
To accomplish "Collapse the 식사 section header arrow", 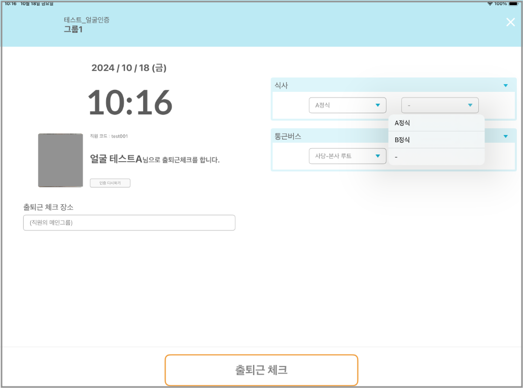I will click(x=506, y=86).
